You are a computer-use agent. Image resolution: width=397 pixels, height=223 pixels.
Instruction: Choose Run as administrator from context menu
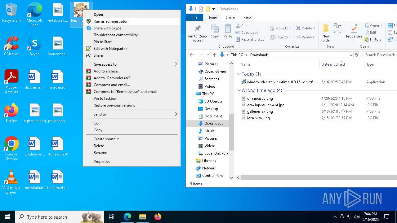coord(132,21)
